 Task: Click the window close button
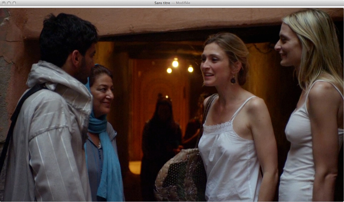[x=3, y=3]
